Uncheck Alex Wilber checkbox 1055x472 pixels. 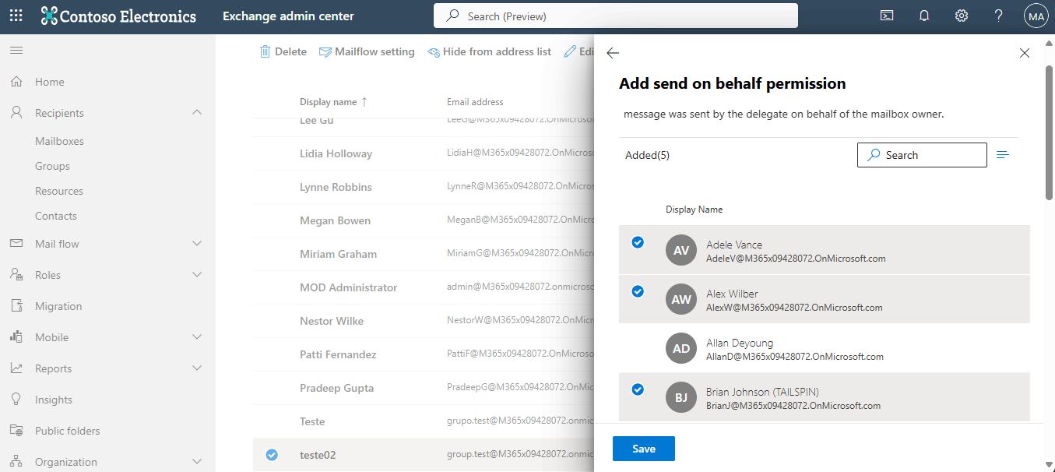point(638,291)
